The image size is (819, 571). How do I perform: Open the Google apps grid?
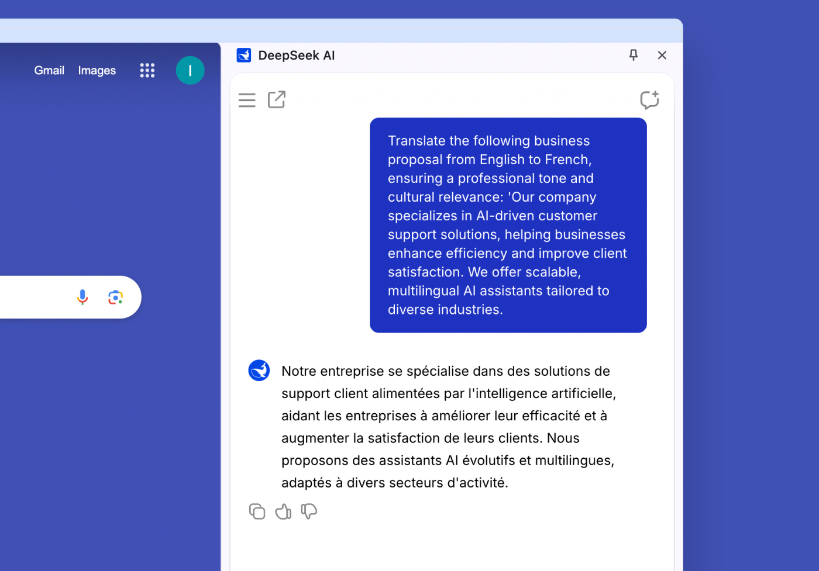tap(147, 71)
